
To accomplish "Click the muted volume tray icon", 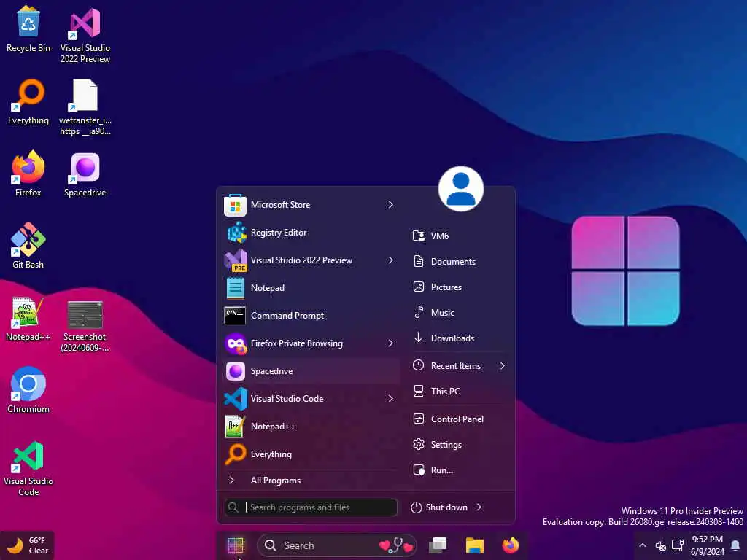I will click(x=660, y=545).
